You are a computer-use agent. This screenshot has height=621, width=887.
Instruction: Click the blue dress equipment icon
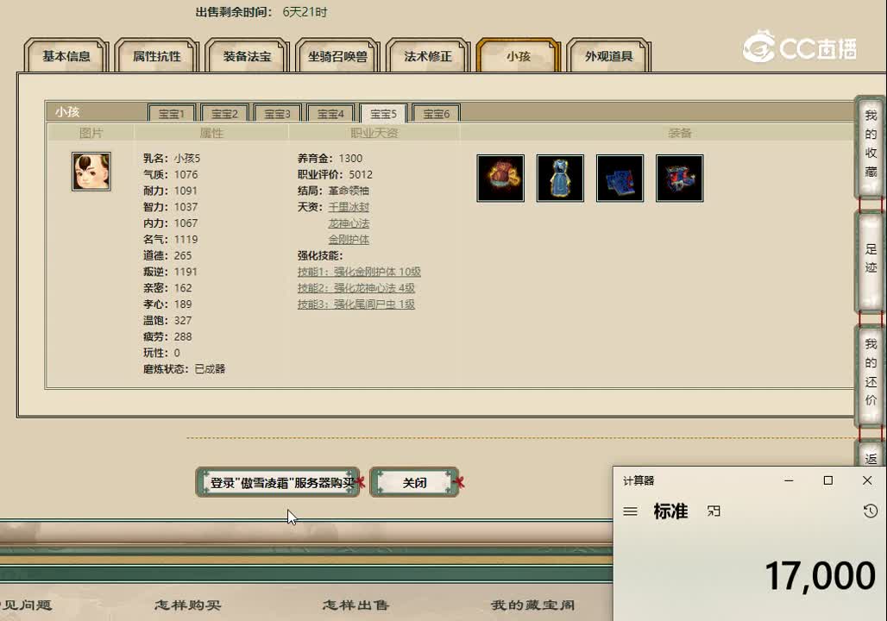(560, 179)
